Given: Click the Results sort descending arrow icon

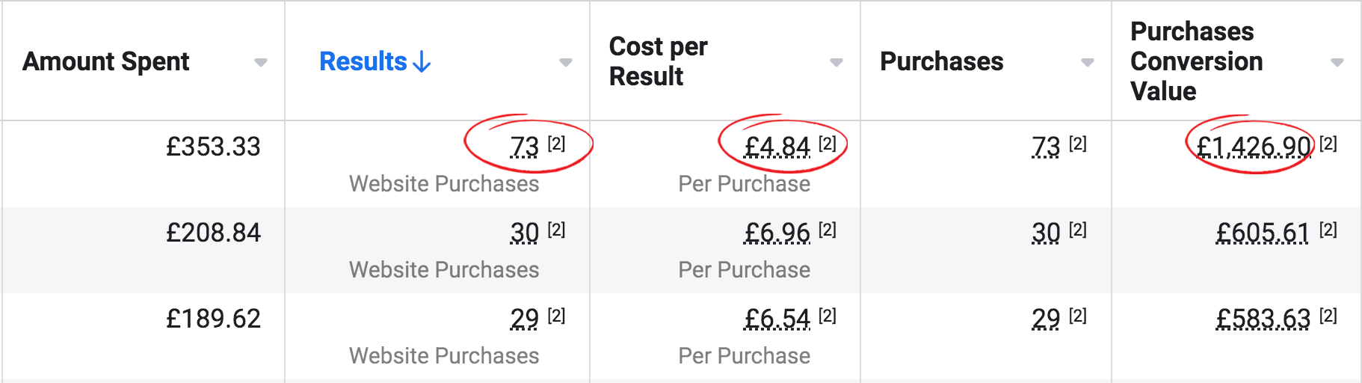Looking at the screenshot, I should click(x=422, y=62).
